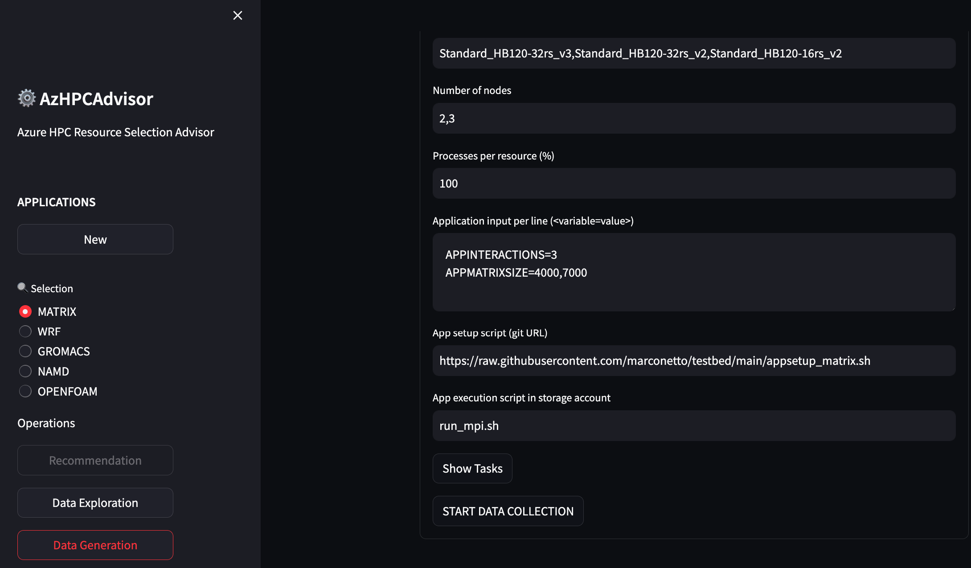This screenshot has height=568, width=971.
Task: Click the AzHPCAdvisor gear logo icon
Action: (x=27, y=98)
